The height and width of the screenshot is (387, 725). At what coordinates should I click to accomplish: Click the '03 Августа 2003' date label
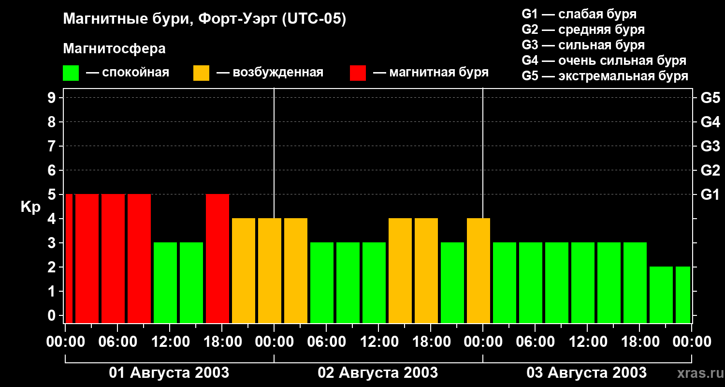click(x=587, y=372)
